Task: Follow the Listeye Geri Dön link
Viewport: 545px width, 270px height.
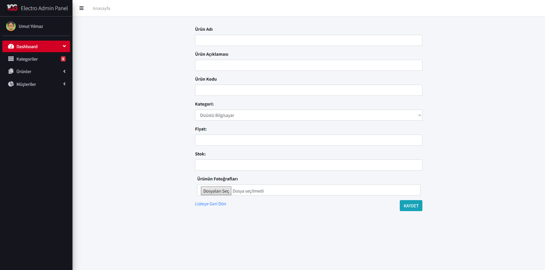Action: [x=210, y=204]
